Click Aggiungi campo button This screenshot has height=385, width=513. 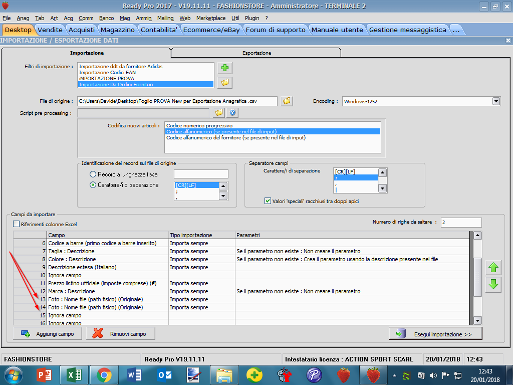[x=48, y=334]
